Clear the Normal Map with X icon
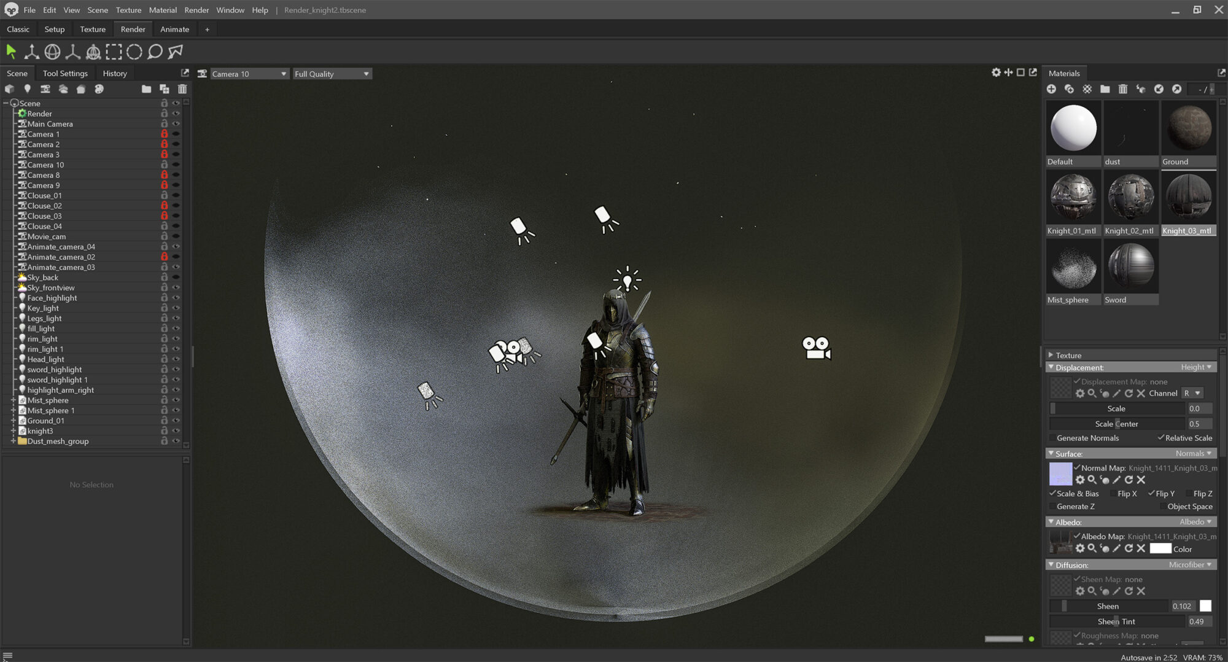The image size is (1228, 662). (1141, 480)
